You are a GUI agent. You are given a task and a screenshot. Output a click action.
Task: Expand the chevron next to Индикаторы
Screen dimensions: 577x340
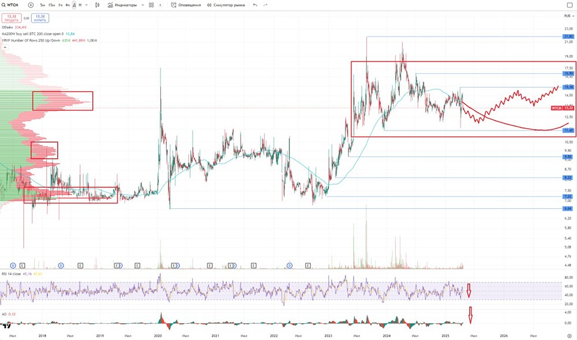(x=143, y=5)
